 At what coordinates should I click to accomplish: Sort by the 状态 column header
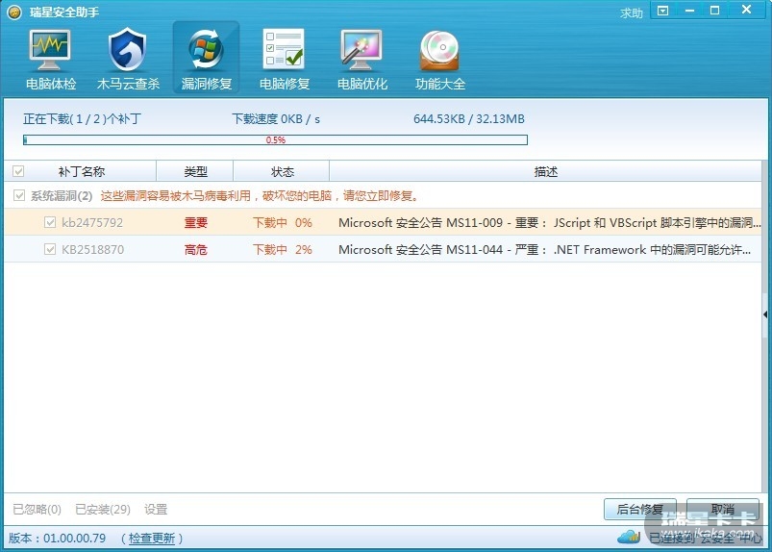(x=282, y=171)
